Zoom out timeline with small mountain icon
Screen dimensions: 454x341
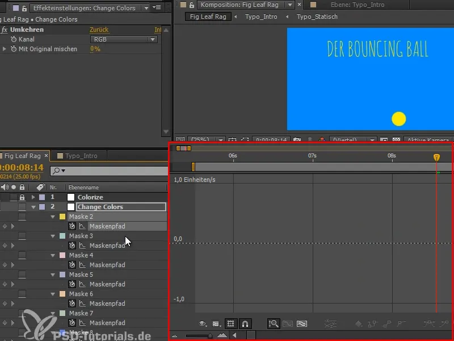174,336
